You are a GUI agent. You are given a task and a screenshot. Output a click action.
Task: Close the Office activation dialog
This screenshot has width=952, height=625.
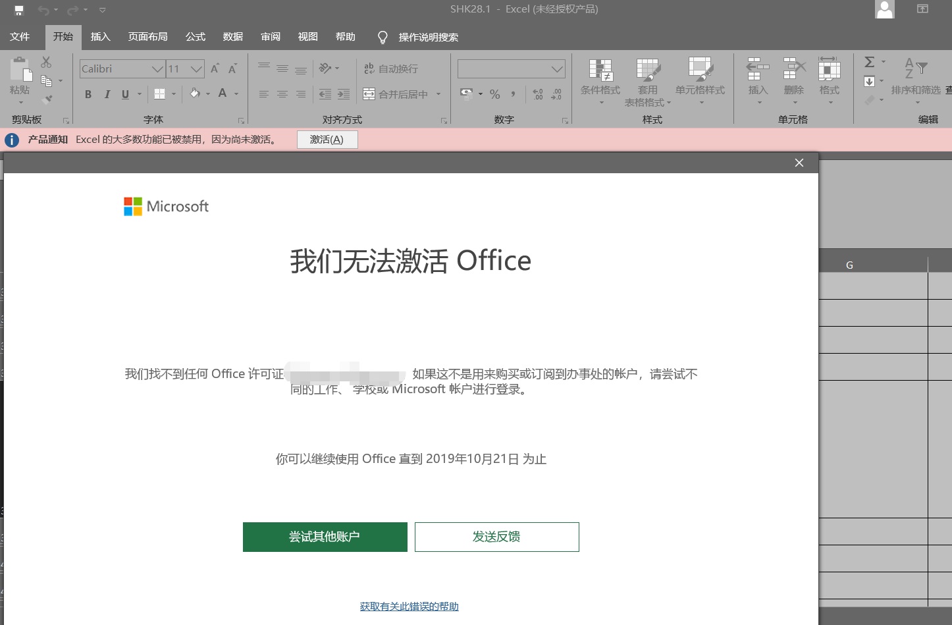[799, 163]
